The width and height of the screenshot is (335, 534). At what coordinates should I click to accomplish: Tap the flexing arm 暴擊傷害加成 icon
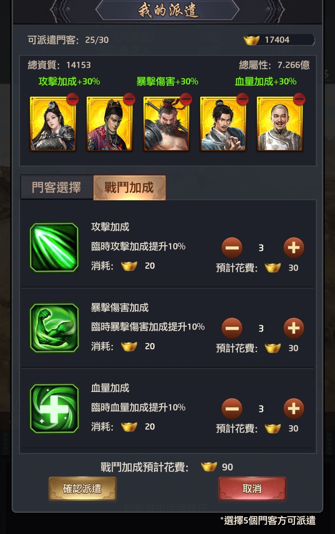coord(54,328)
